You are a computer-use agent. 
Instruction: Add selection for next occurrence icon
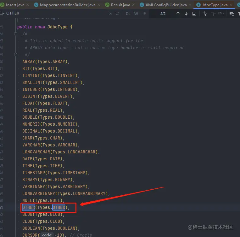pyautogui.click(x=205, y=14)
